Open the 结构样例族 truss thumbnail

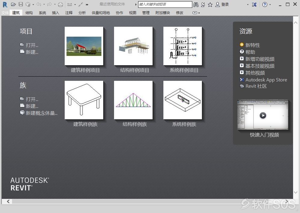133,100
